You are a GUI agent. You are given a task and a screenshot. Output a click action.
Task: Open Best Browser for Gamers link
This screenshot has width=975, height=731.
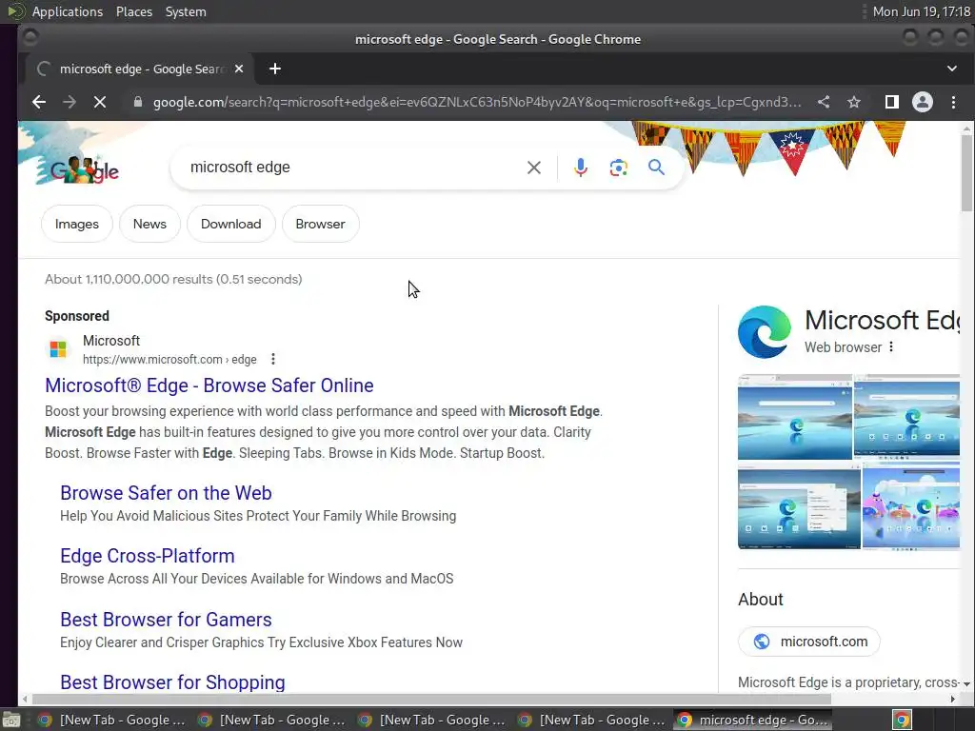[166, 620]
